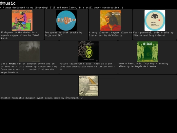Click the 'A very pleasant reggae album' caption

[x=110, y=34]
